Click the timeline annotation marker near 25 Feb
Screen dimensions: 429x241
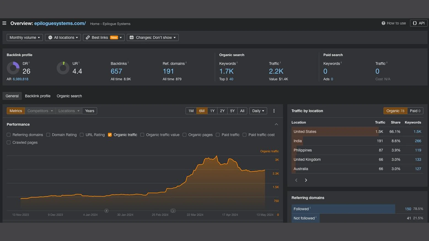point(173,211)
